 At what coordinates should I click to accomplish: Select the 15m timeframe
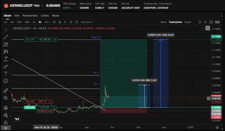pos(20,22)
